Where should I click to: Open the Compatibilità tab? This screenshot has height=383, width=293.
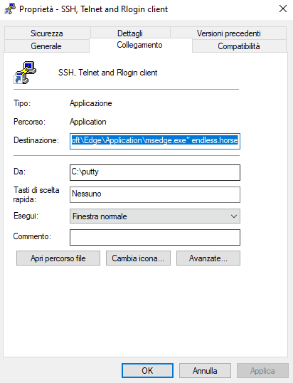(x=239, y=46)
